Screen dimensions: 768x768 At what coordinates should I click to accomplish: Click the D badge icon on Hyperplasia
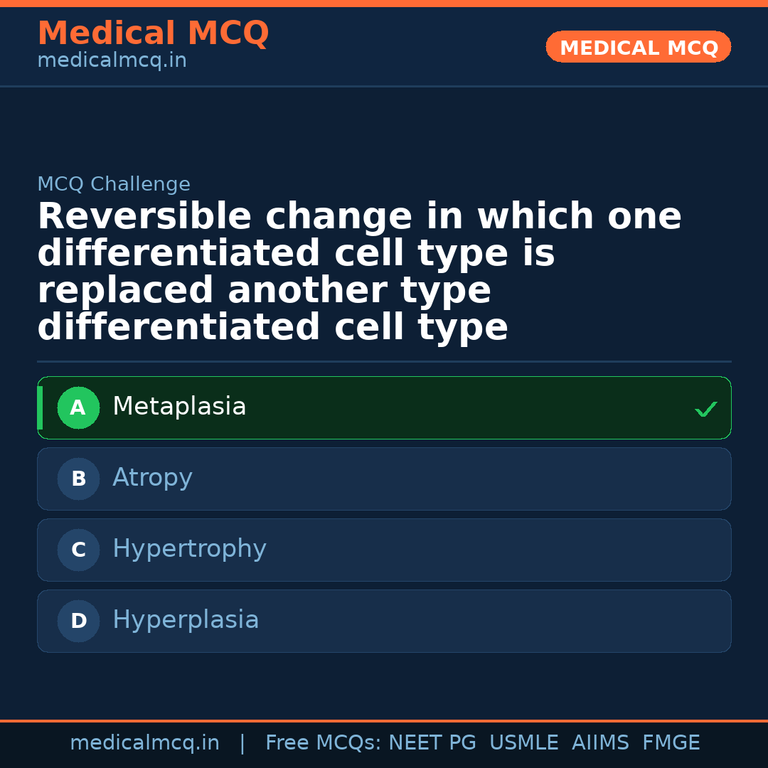[x=78, y=621]
